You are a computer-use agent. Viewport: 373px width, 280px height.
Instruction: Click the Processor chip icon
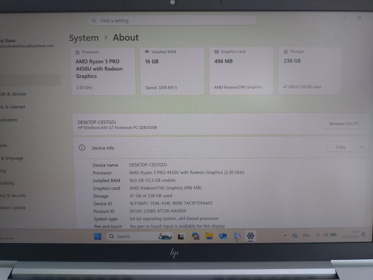point(78,52)
